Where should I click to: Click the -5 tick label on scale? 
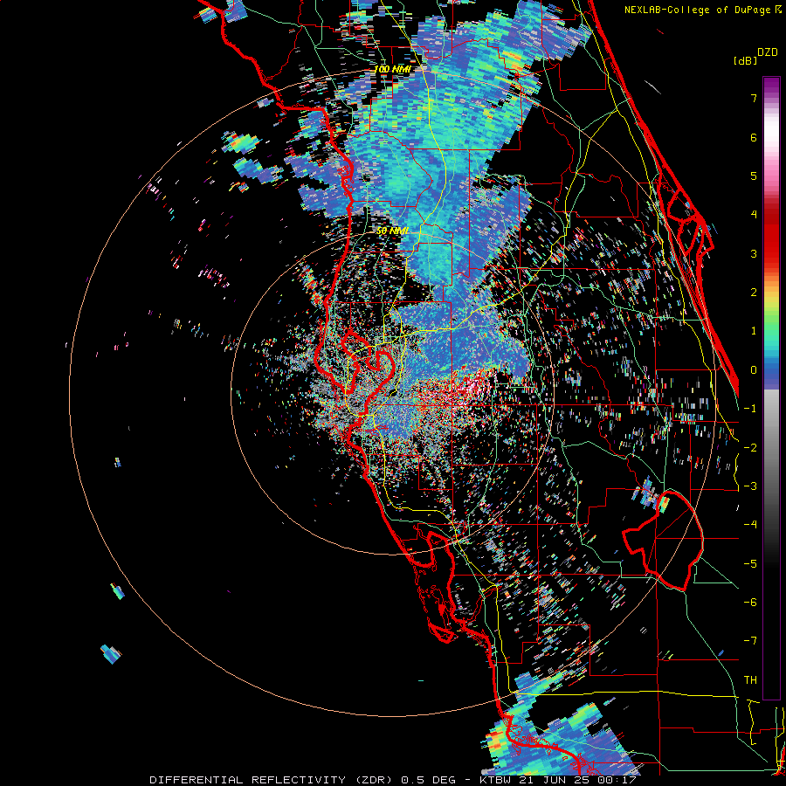(x=750, y=564)
